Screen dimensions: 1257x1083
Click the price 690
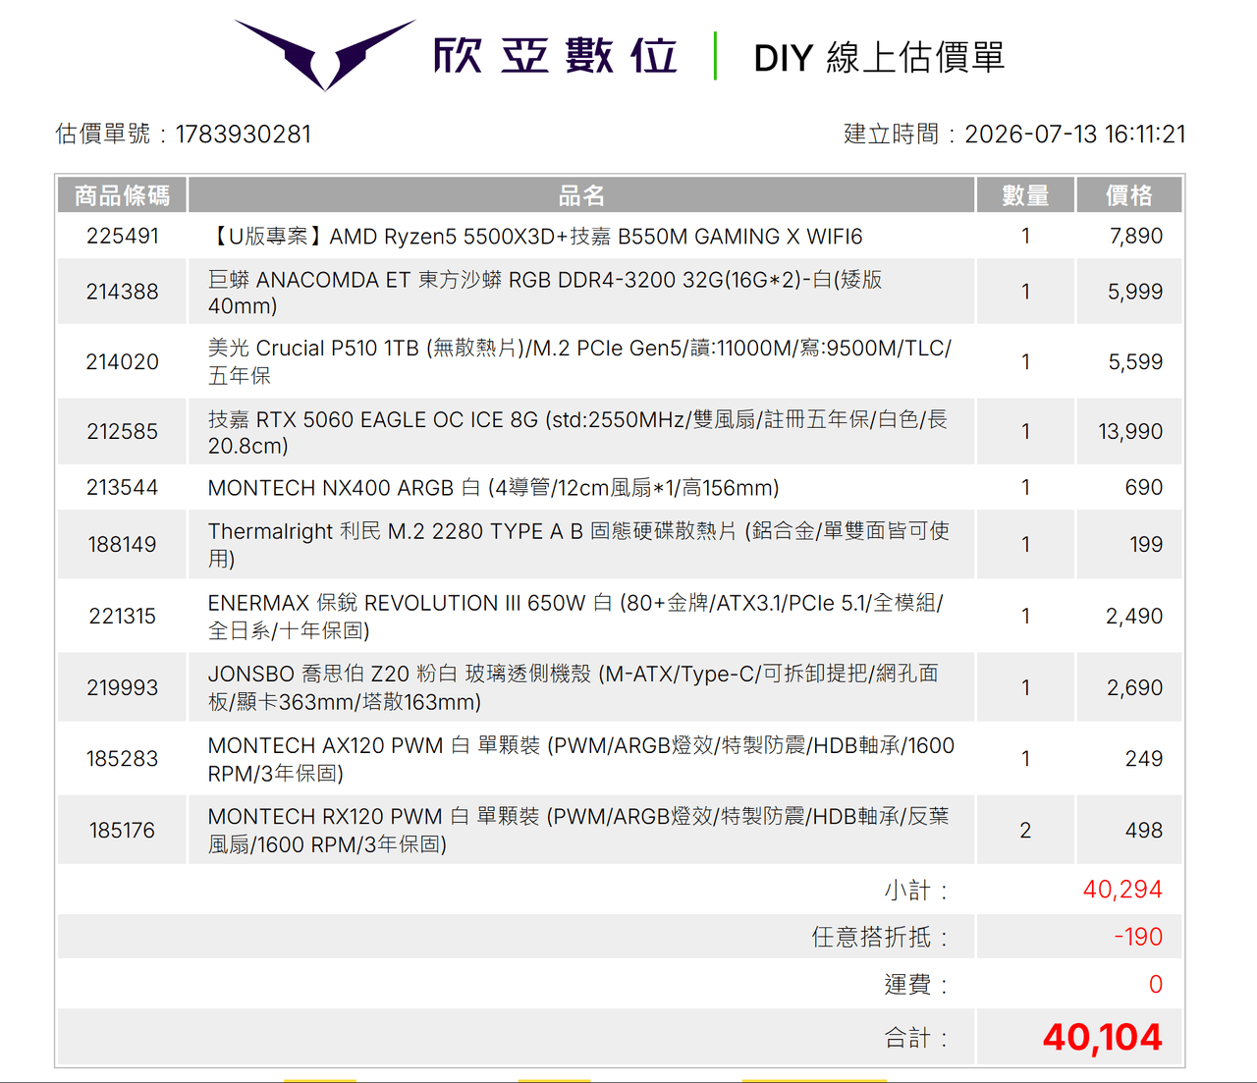click(x=1144, y=487)
